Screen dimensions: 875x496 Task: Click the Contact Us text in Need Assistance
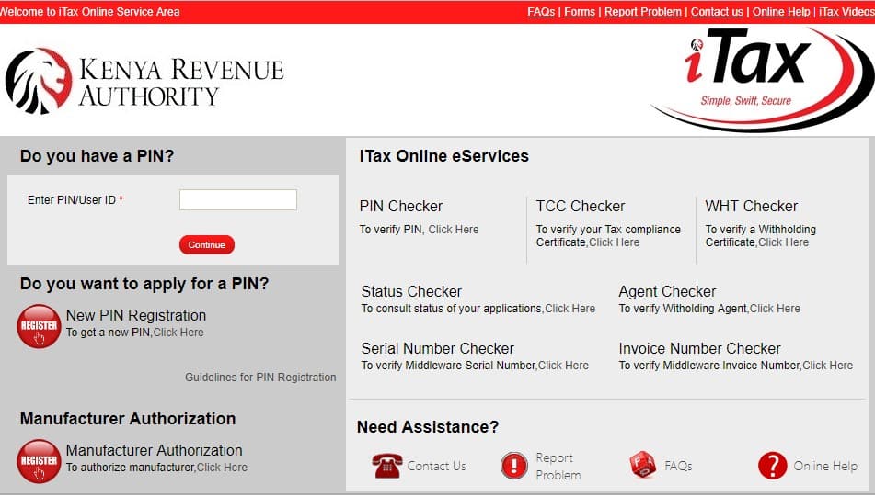[x=436, y=466]
